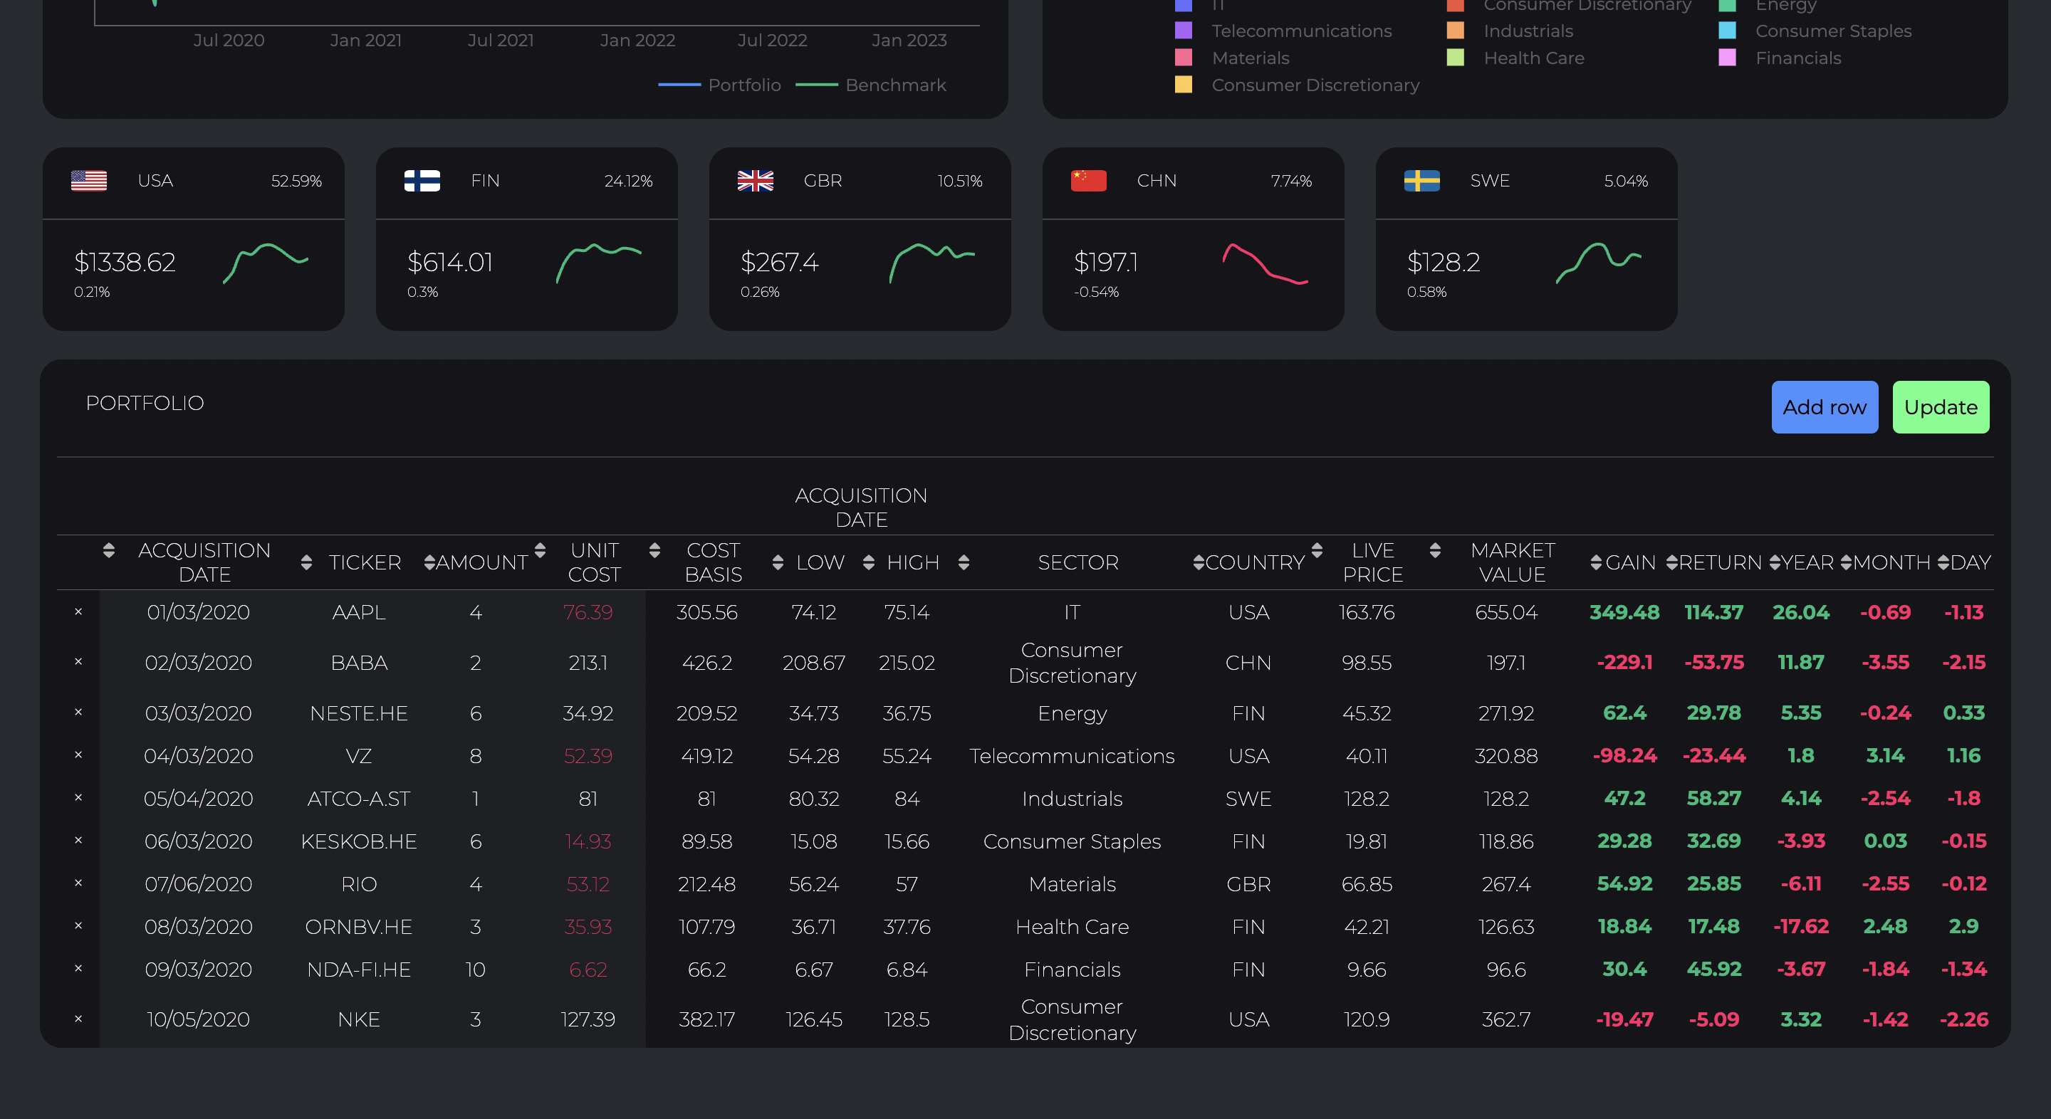The image size is (2051, 1119).
Task: Delete the RIO row
Action: click(x=78, y=883)
